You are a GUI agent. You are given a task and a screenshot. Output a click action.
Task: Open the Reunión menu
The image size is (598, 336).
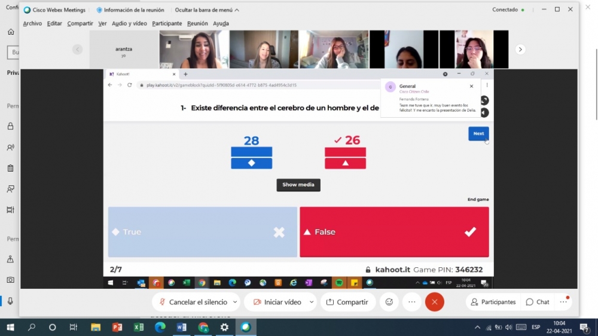[x=197, y=23]
